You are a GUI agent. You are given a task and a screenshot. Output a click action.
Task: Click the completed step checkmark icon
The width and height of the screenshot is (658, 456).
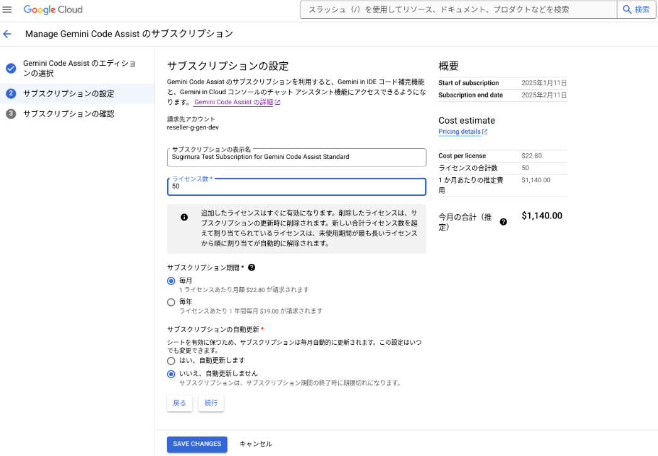[11, 68]
